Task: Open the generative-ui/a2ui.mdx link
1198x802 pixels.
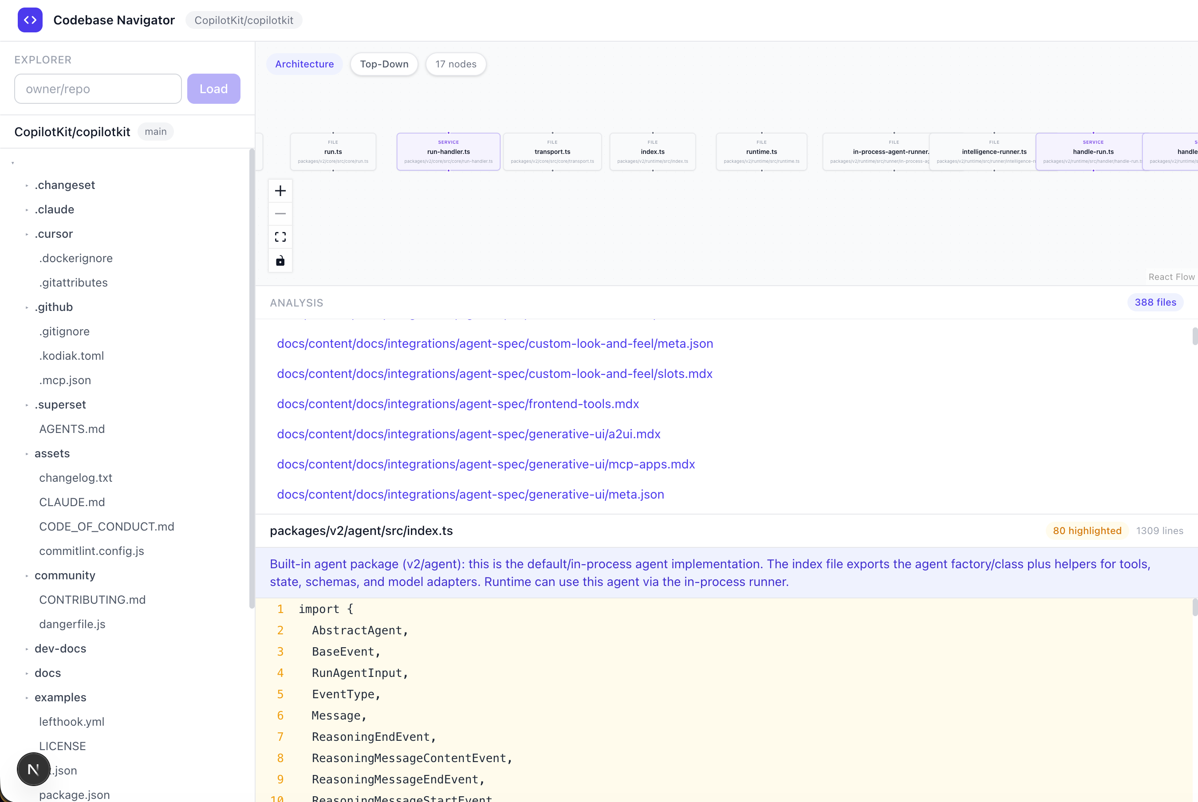Action: click(x=469, y=434)
